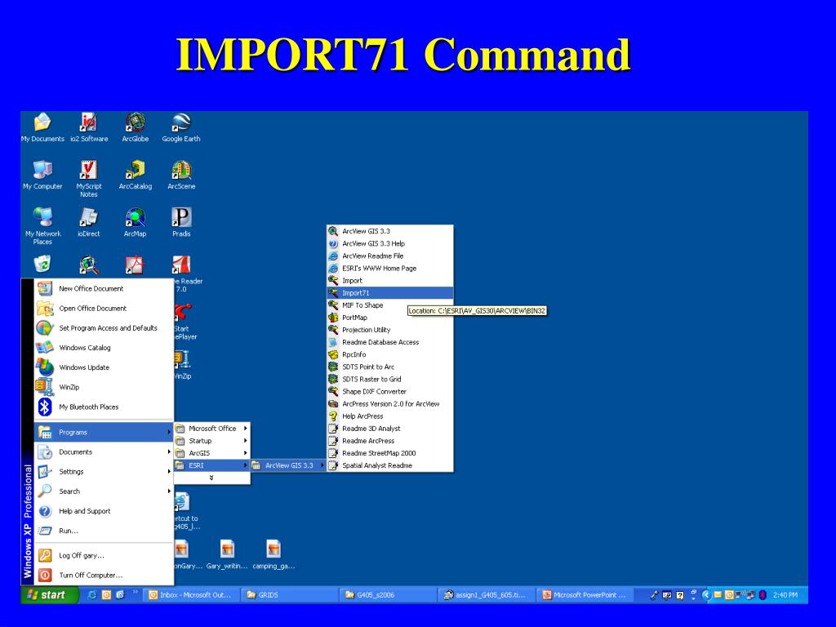Open the Gary_writin... desktop file
The height and width of the screenshot is (627, 836).
point(227,554)
